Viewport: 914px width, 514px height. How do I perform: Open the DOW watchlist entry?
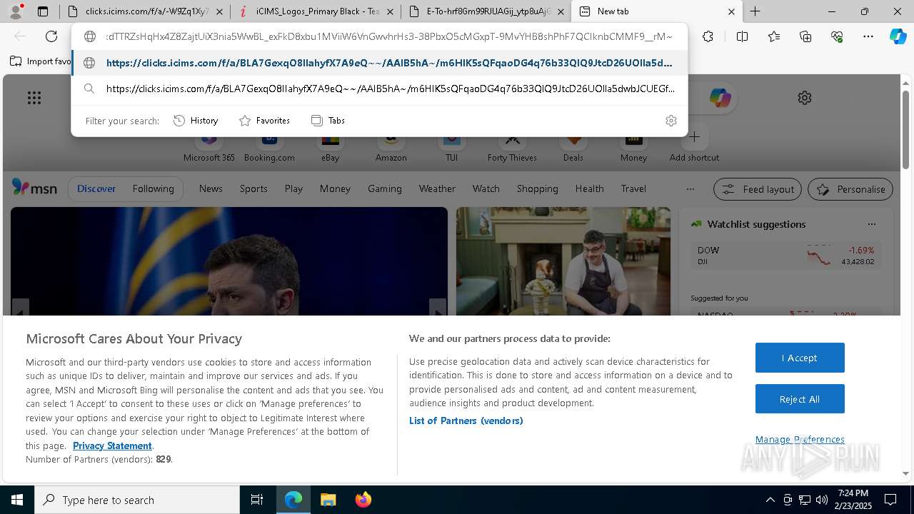[x=785, y=256]
